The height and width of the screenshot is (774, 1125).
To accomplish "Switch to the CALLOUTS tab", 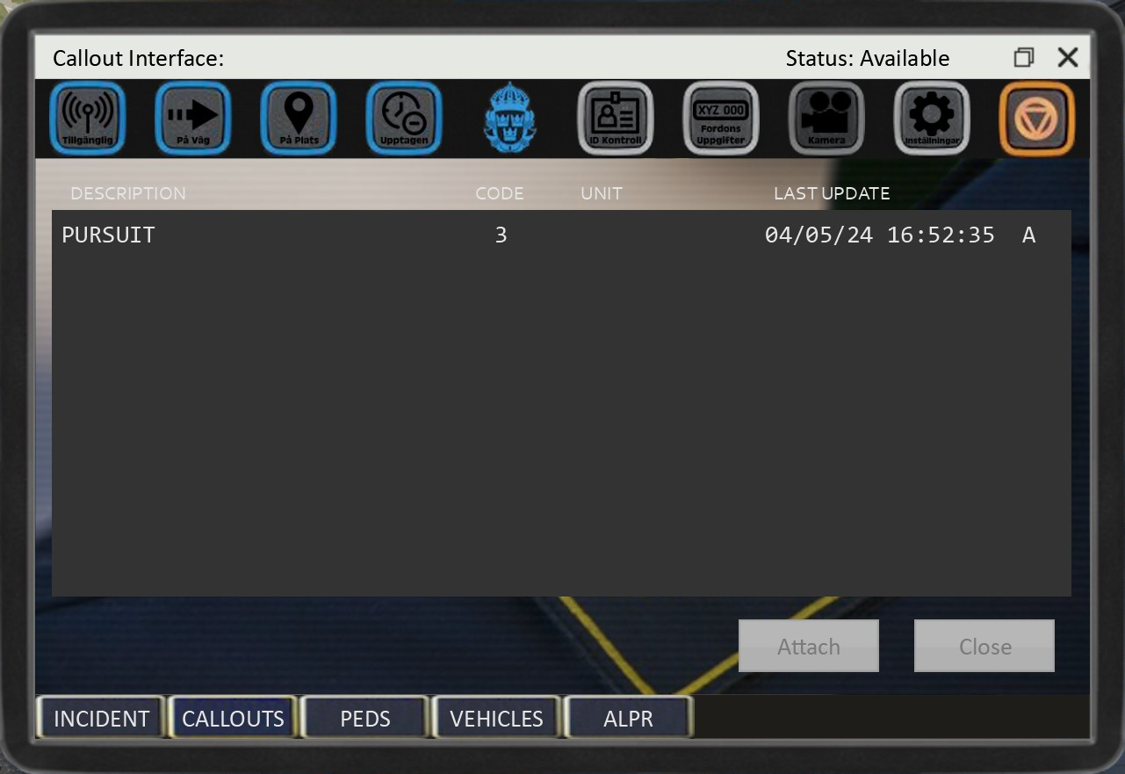I will [x=233, y=718].
